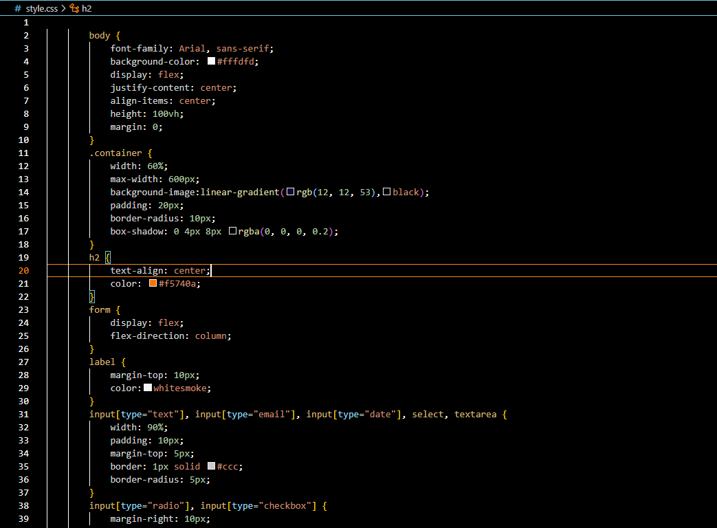
Task: Click the 'h2' selector on line 19
Action: 94,257
